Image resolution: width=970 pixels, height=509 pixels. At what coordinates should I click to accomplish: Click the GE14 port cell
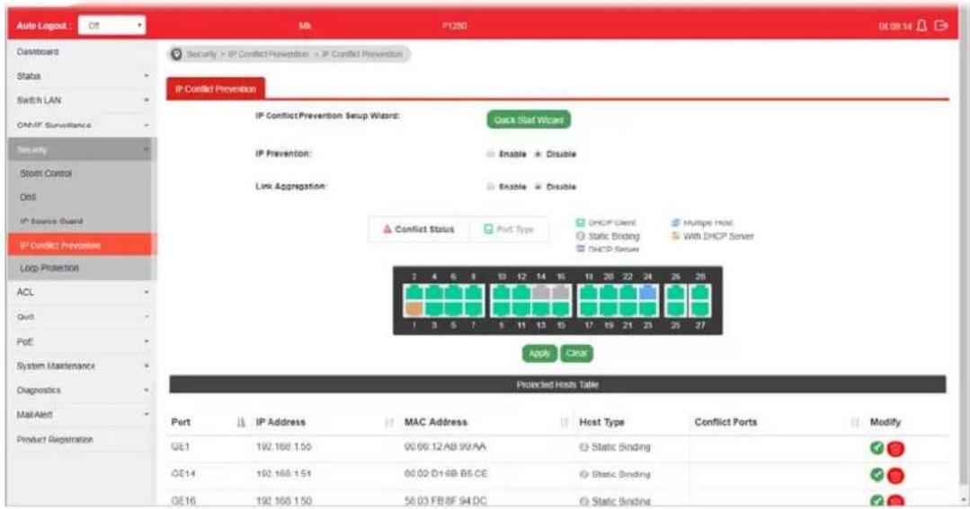point(183,474)
